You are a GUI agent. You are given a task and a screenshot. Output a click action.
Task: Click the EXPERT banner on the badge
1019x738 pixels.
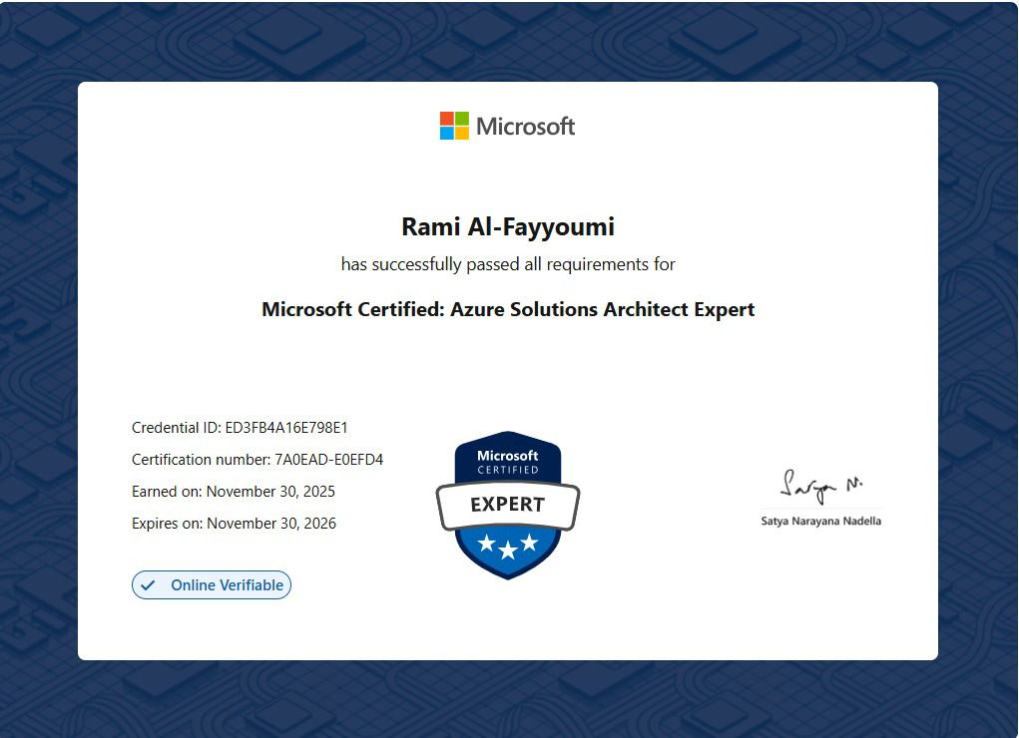(508, 505)
